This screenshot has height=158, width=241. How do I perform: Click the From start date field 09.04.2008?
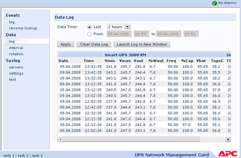(x=119, y=34)
